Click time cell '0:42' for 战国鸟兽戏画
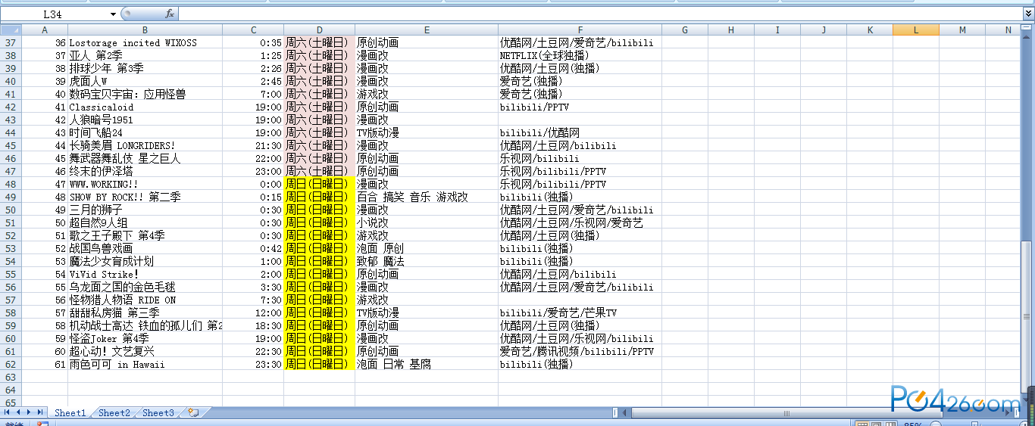This screenshot has width=1035, height=426. click(x=254, y=248)
